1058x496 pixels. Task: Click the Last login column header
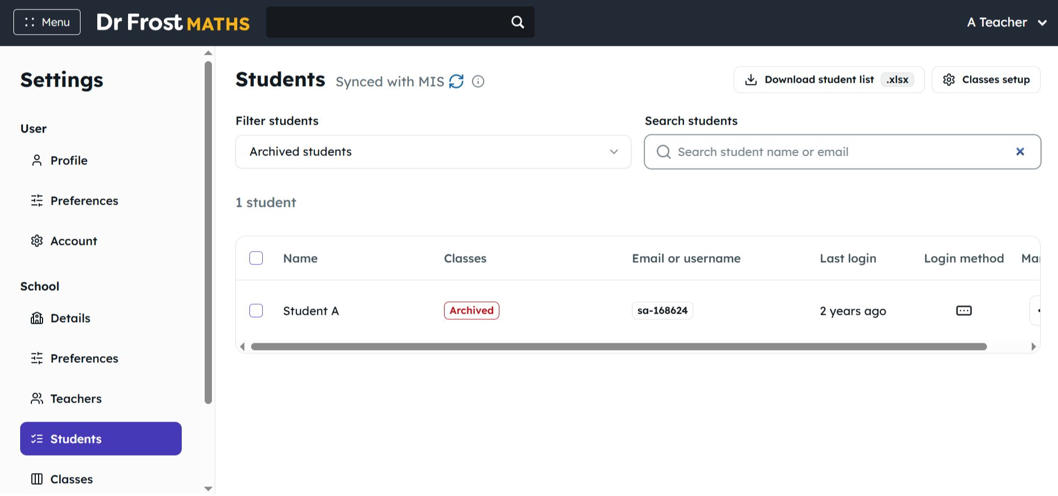coord(848,258)
